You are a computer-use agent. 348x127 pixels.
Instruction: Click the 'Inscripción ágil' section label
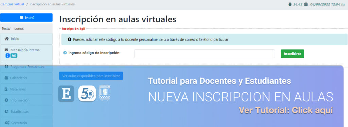73,29
